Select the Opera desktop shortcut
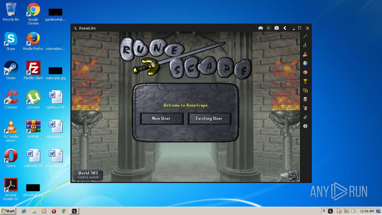 11,158
